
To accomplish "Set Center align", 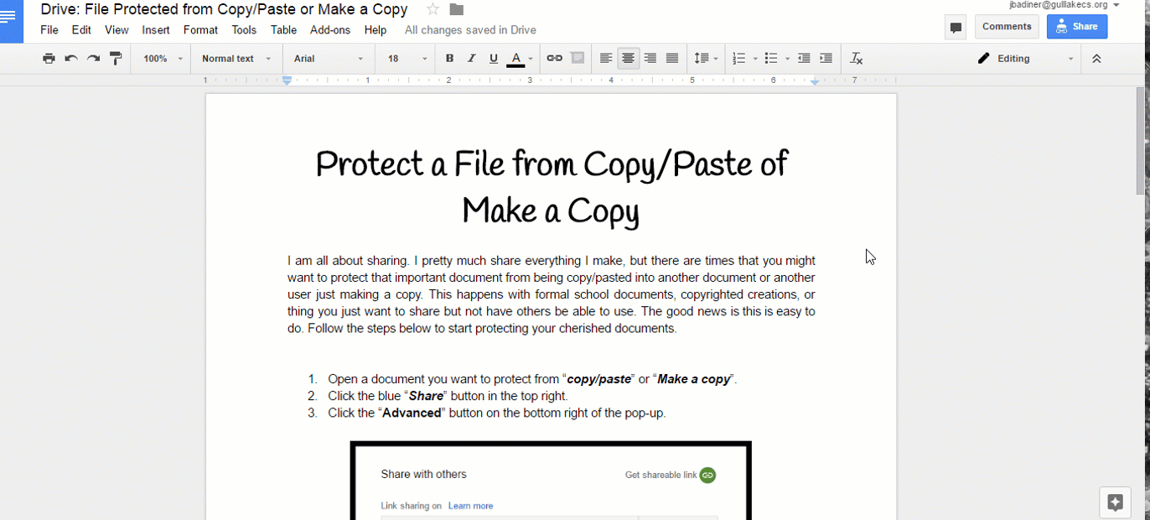I will pyautogui.click(x=628, y=59).
